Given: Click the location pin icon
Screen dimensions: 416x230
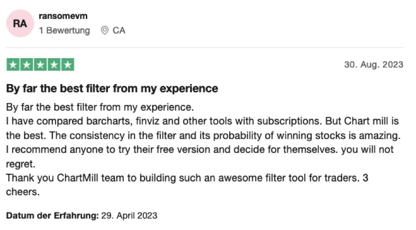Looking at the screenshot, I should (x=105, y=30).
